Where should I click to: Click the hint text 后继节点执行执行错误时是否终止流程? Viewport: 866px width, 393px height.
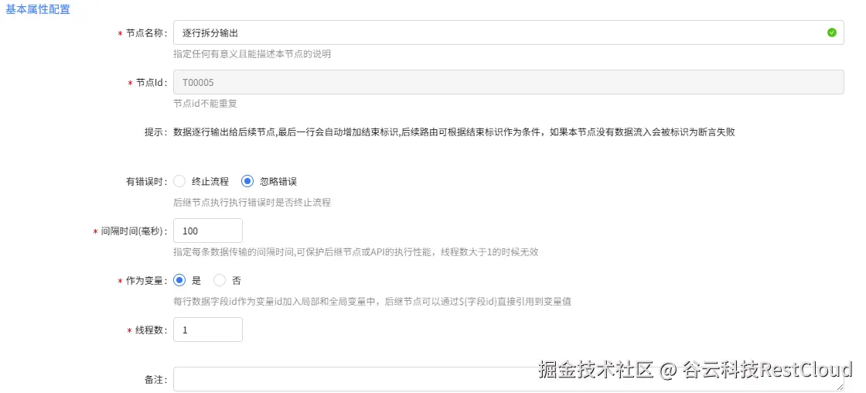click(x=252, y=203)
